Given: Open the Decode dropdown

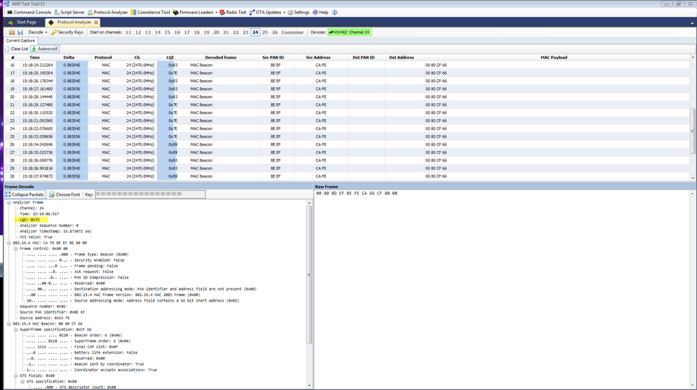Looking at the screenshot, I should [38, 33].
